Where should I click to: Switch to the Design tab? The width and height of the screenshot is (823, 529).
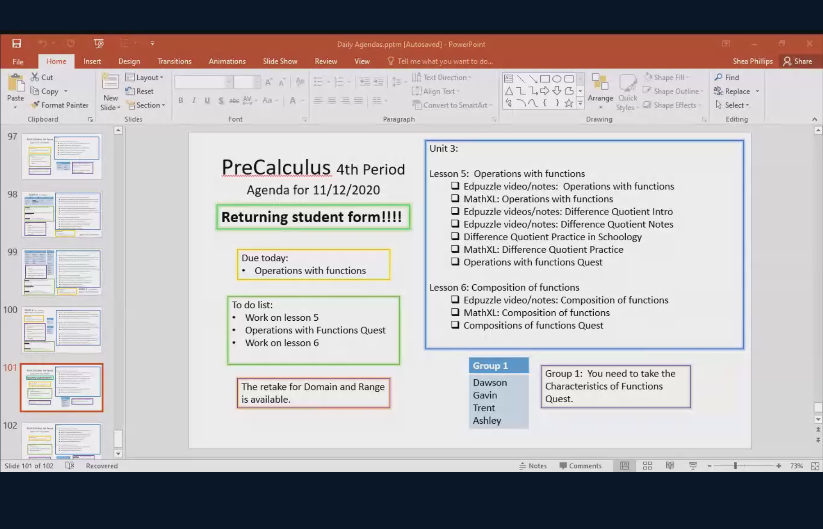[x=129, y=61]
